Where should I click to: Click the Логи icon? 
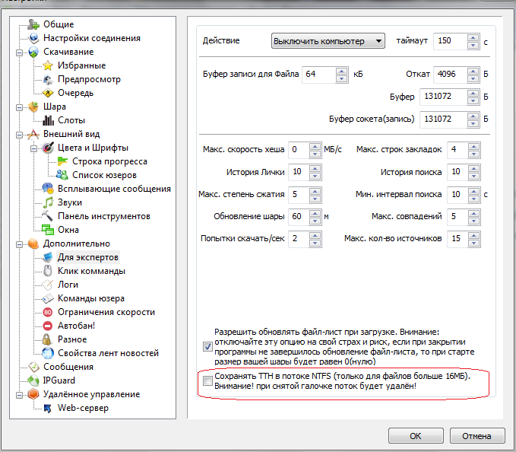(48, 285)
